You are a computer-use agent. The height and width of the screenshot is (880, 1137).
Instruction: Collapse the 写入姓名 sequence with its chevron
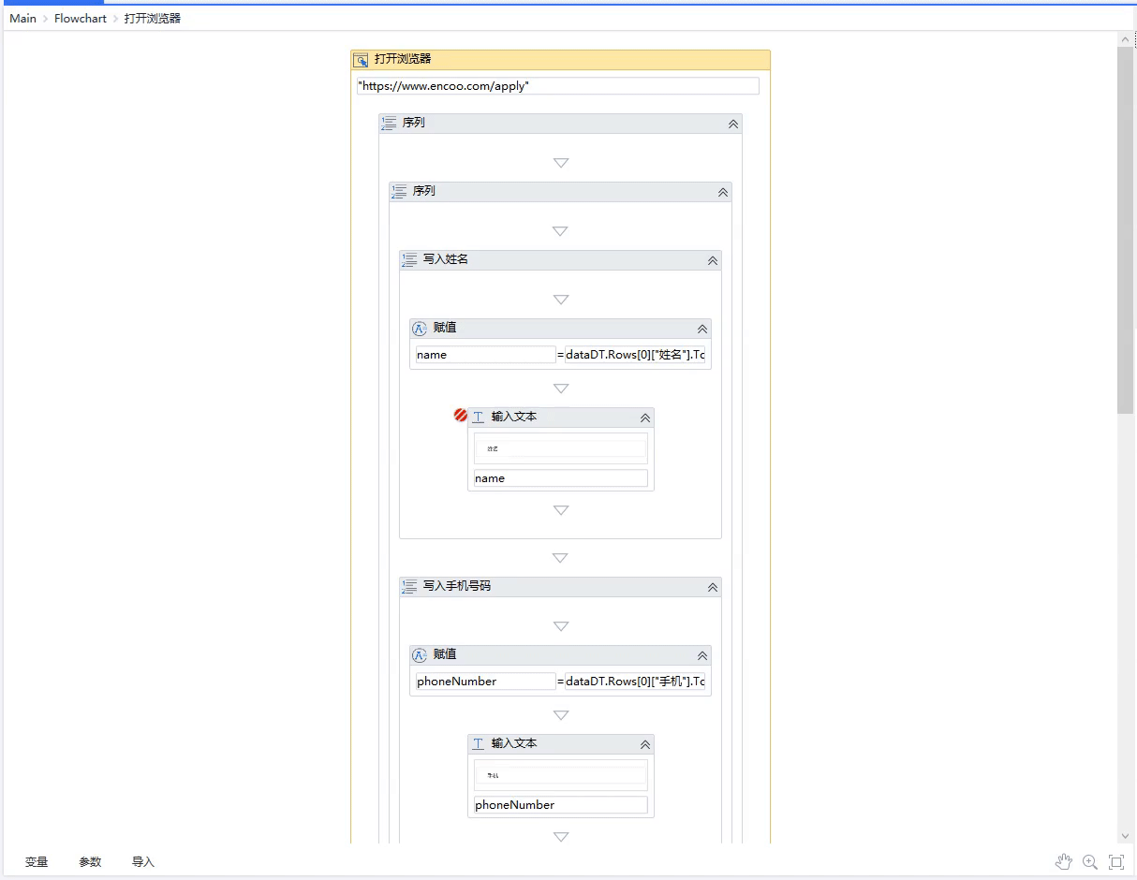[712, 260]
